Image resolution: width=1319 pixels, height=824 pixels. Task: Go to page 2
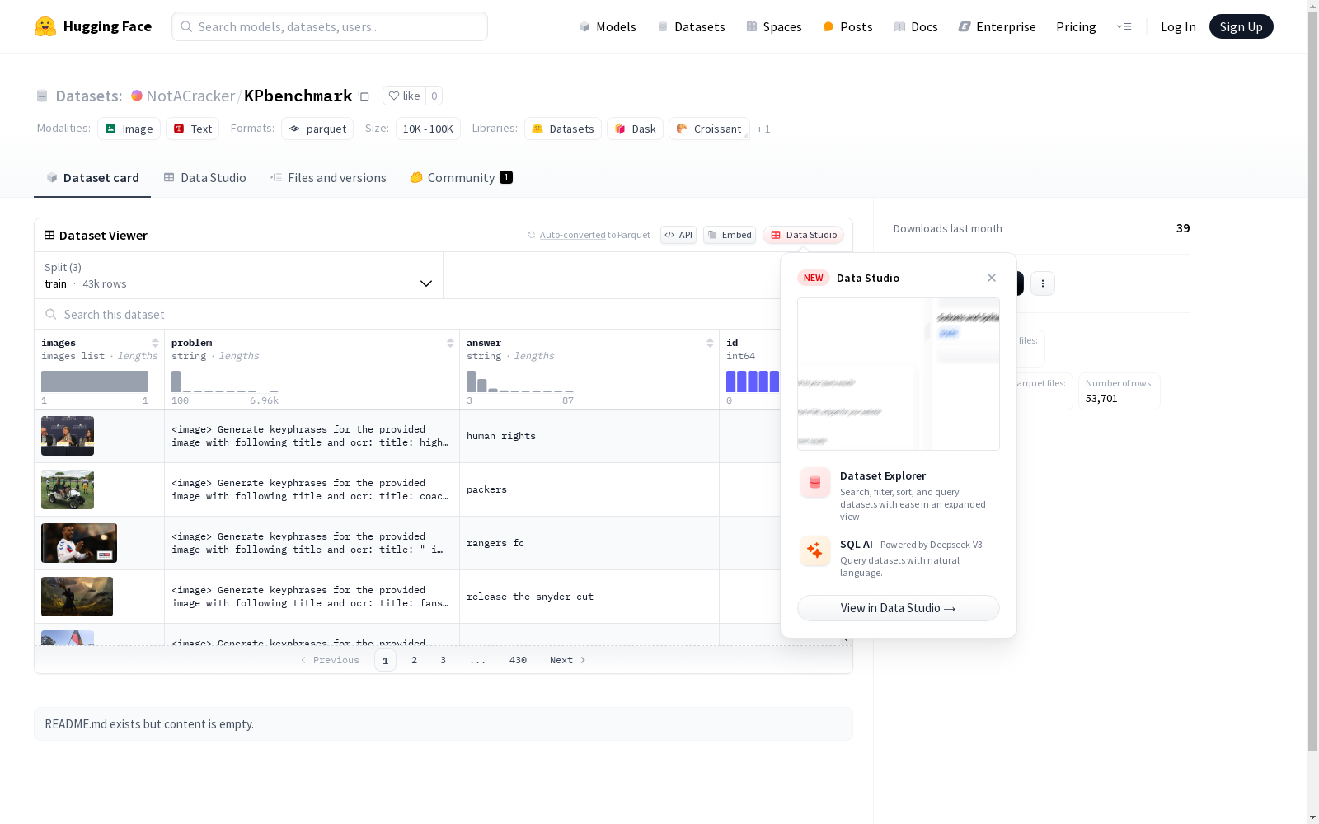click(415, 660)
